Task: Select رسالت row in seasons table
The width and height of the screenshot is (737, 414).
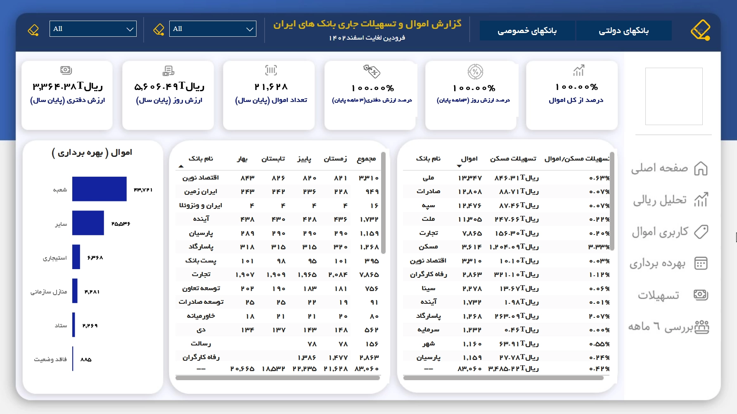Action: [278, 344]
